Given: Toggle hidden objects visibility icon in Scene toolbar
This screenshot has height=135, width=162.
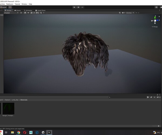Looking at the screenshot, I should 38,13.
